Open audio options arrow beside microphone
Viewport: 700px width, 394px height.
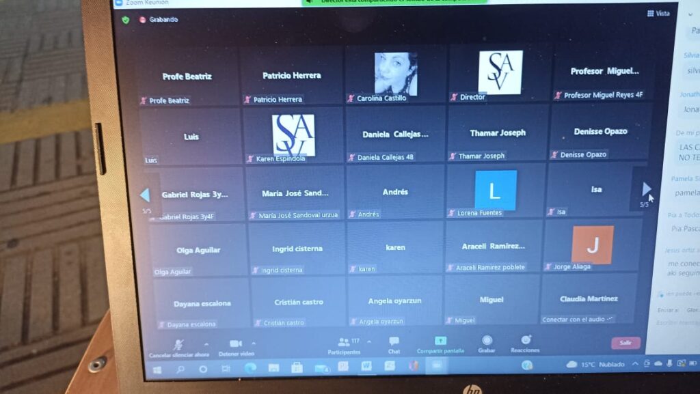click(x=206, y=344)
